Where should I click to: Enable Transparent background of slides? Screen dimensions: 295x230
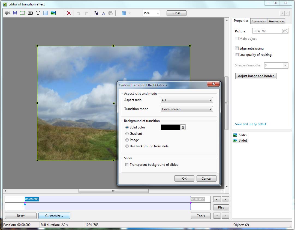tap(127, 165)
